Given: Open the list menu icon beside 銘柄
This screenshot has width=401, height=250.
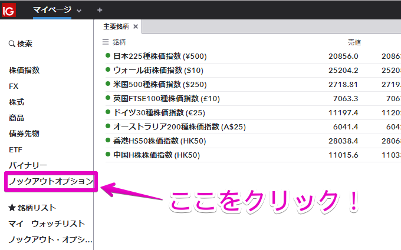Looking at the screenshot, I should 106,42.
